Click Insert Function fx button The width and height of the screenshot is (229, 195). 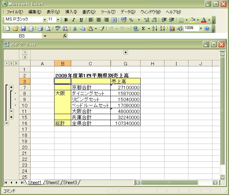[65, 36]
